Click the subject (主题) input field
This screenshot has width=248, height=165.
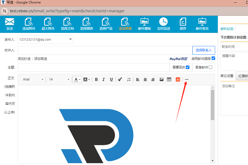click(x=94, y=67)
